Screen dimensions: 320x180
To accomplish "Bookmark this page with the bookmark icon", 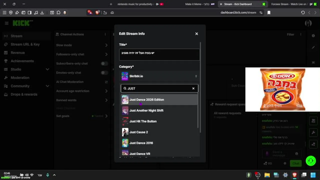I will coord(269,12).
